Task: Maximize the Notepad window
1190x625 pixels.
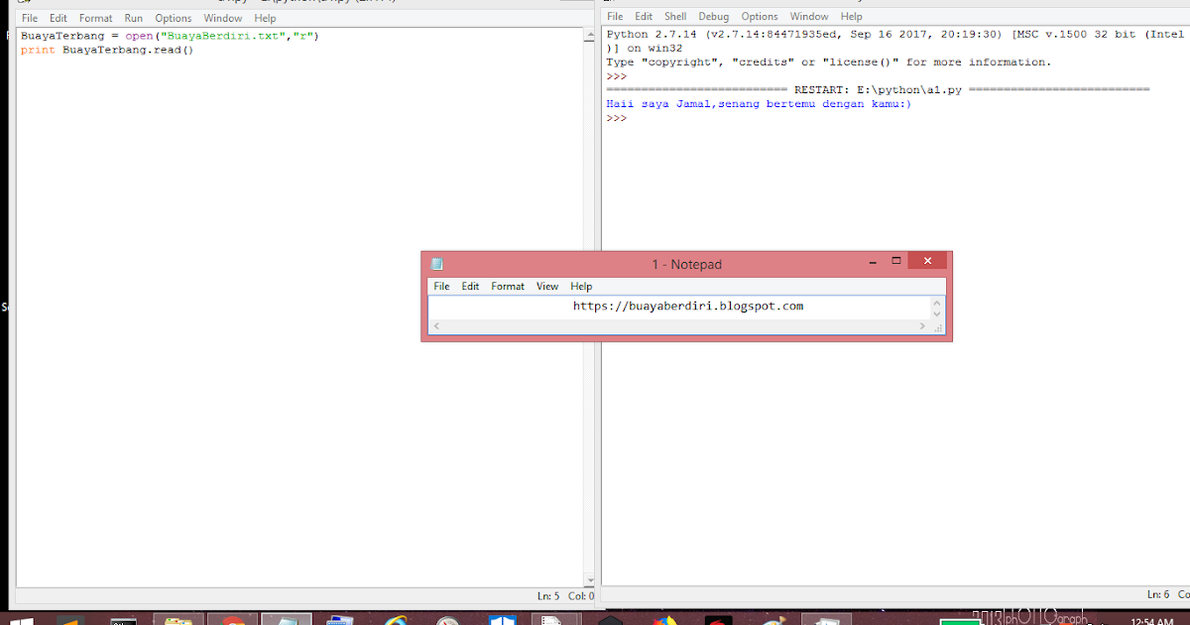Action: click(896, 261)
